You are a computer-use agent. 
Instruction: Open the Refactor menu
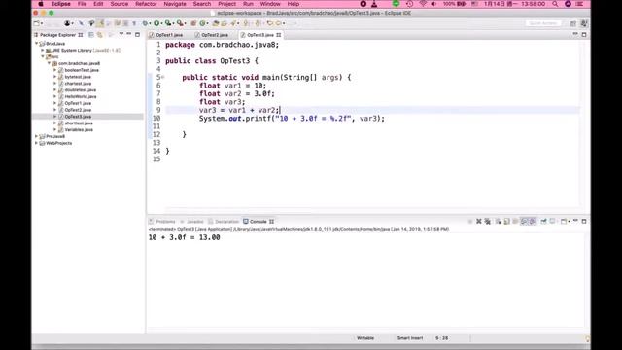tap(146, 4)
